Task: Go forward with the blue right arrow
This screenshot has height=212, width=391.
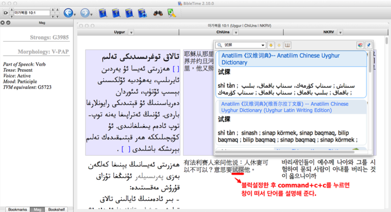Action: (x=85, y=13)
